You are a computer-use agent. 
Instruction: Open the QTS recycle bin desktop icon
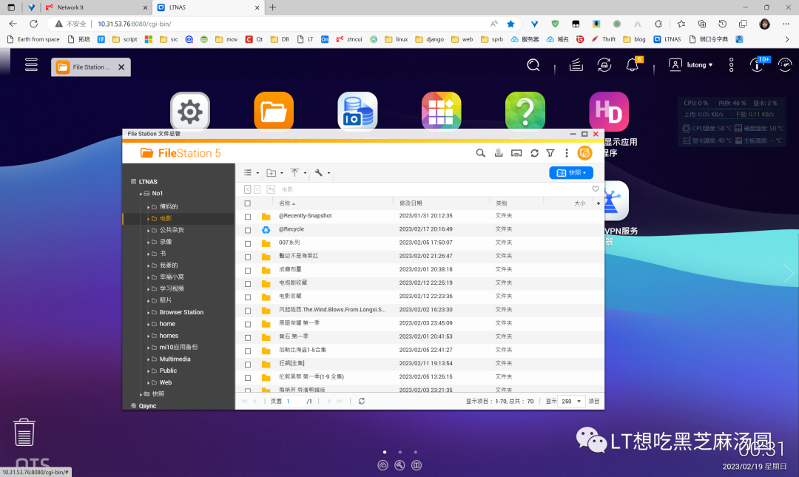pos(24,432)
